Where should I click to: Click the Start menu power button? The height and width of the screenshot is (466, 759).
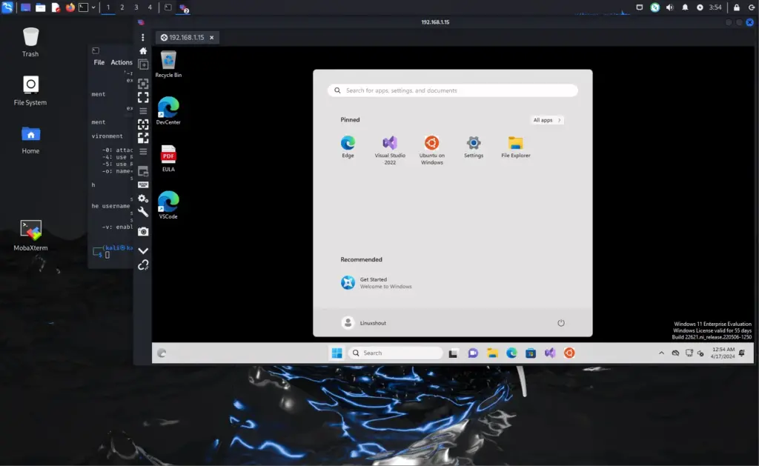560,323
